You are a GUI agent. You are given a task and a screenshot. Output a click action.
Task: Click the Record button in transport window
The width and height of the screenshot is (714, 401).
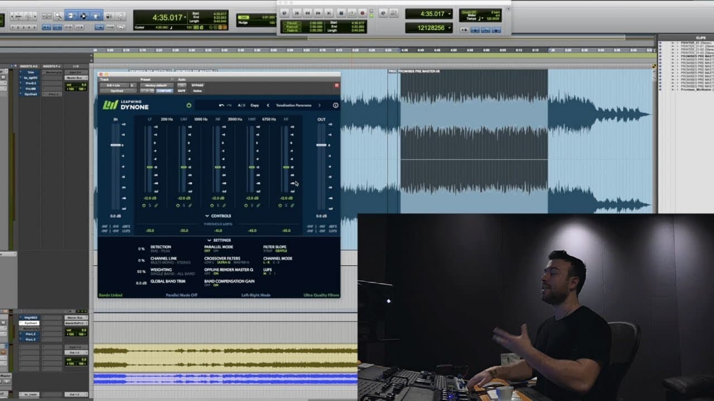coord(363,12)
